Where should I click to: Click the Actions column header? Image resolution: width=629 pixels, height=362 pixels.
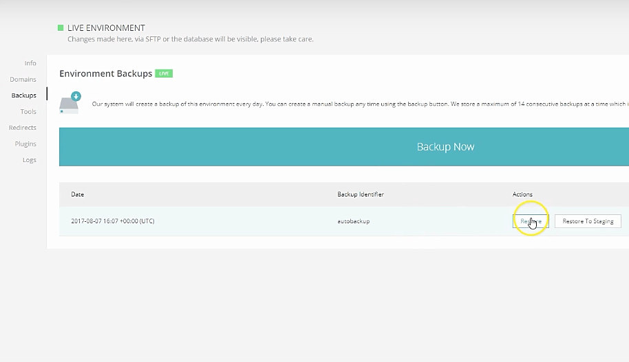click(522, 194)
